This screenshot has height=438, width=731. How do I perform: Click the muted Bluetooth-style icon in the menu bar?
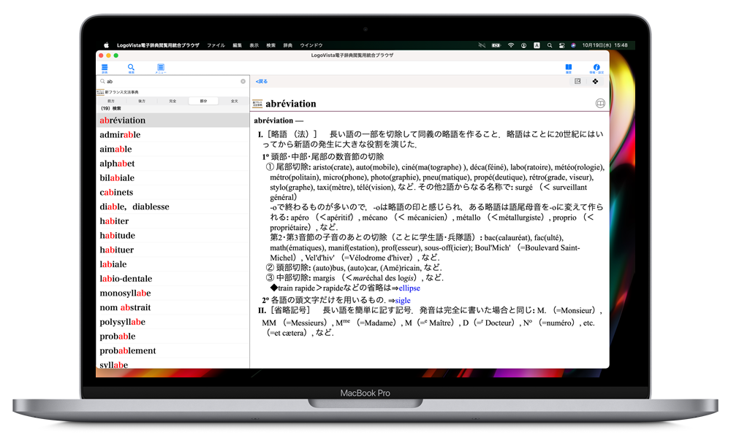[x=482, y=45]
